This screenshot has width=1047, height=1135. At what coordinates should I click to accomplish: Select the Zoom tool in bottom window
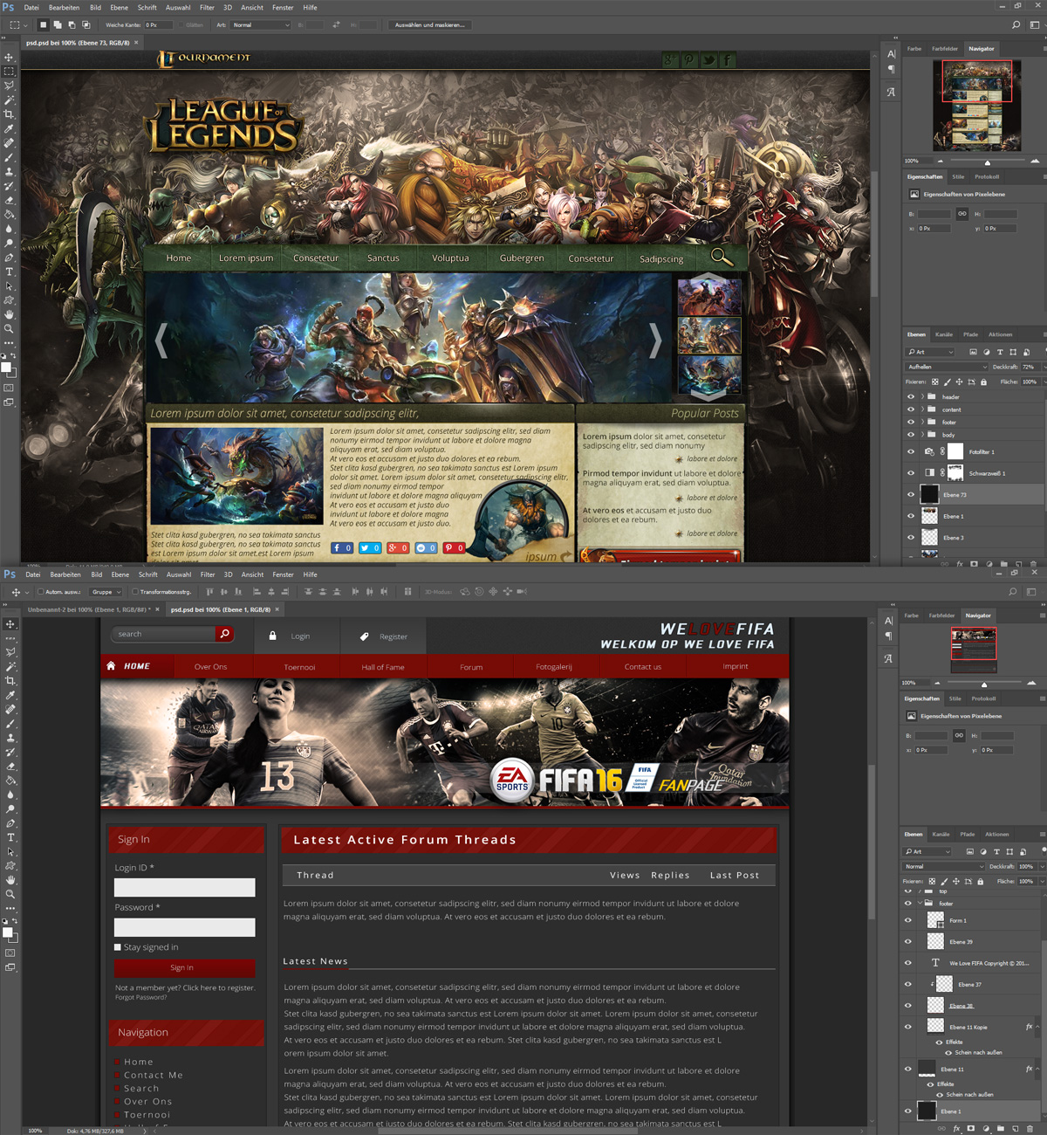10,894
